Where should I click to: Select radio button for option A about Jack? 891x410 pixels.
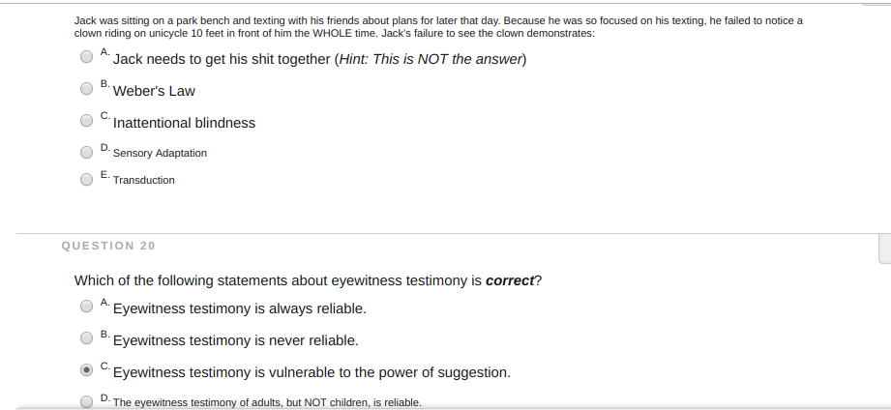(86, 57)
